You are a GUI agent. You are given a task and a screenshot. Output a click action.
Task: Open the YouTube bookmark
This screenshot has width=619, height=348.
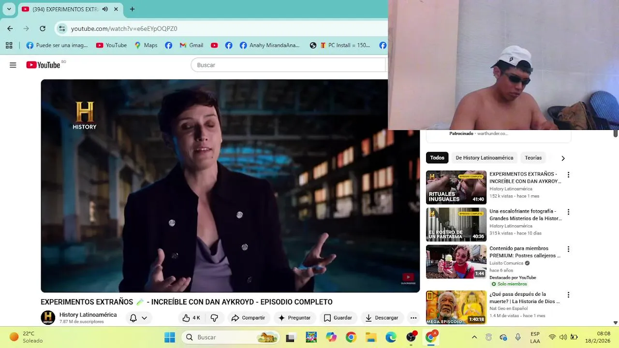(111, 45)
